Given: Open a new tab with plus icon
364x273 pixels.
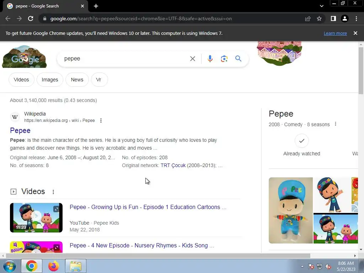Looking at the screenshot, I should 96,6.
